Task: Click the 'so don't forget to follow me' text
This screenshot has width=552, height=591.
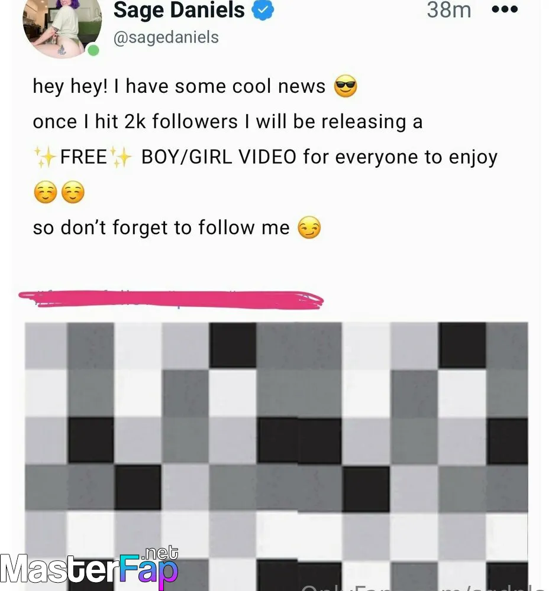Action: click(x=161, y=228)
